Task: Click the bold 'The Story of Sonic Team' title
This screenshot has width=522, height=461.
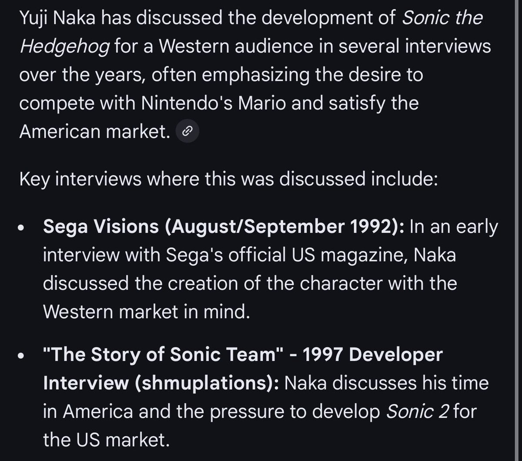Action: (x=161, y=355)
